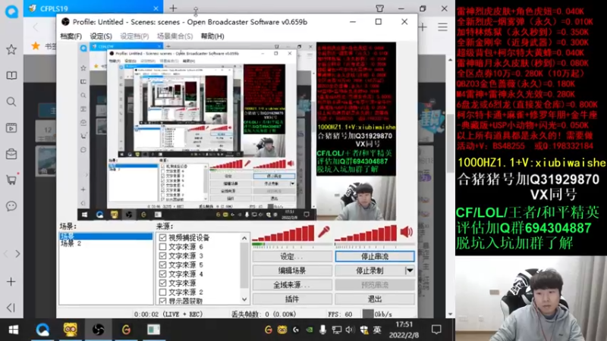Click the 停止串流 button
The image size is (607, 341).
(375, 256)
